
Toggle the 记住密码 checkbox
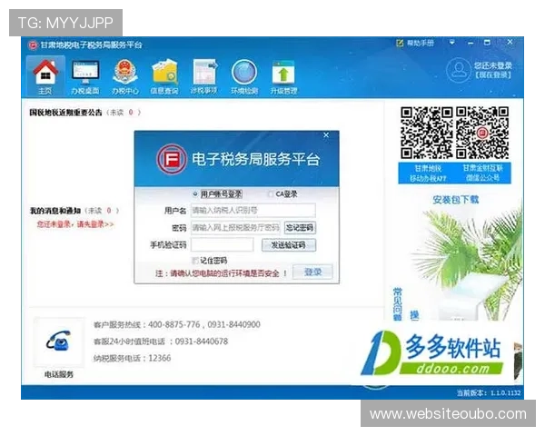195,261
